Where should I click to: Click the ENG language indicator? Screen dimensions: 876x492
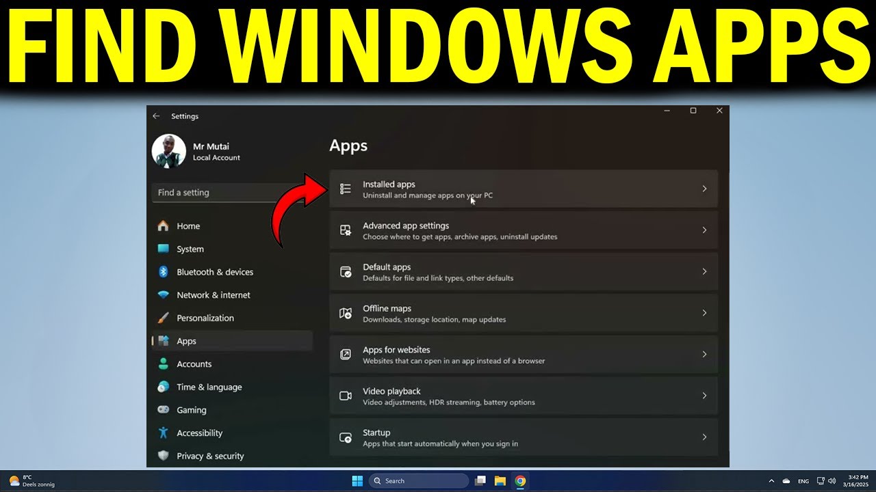pos(803,481)
